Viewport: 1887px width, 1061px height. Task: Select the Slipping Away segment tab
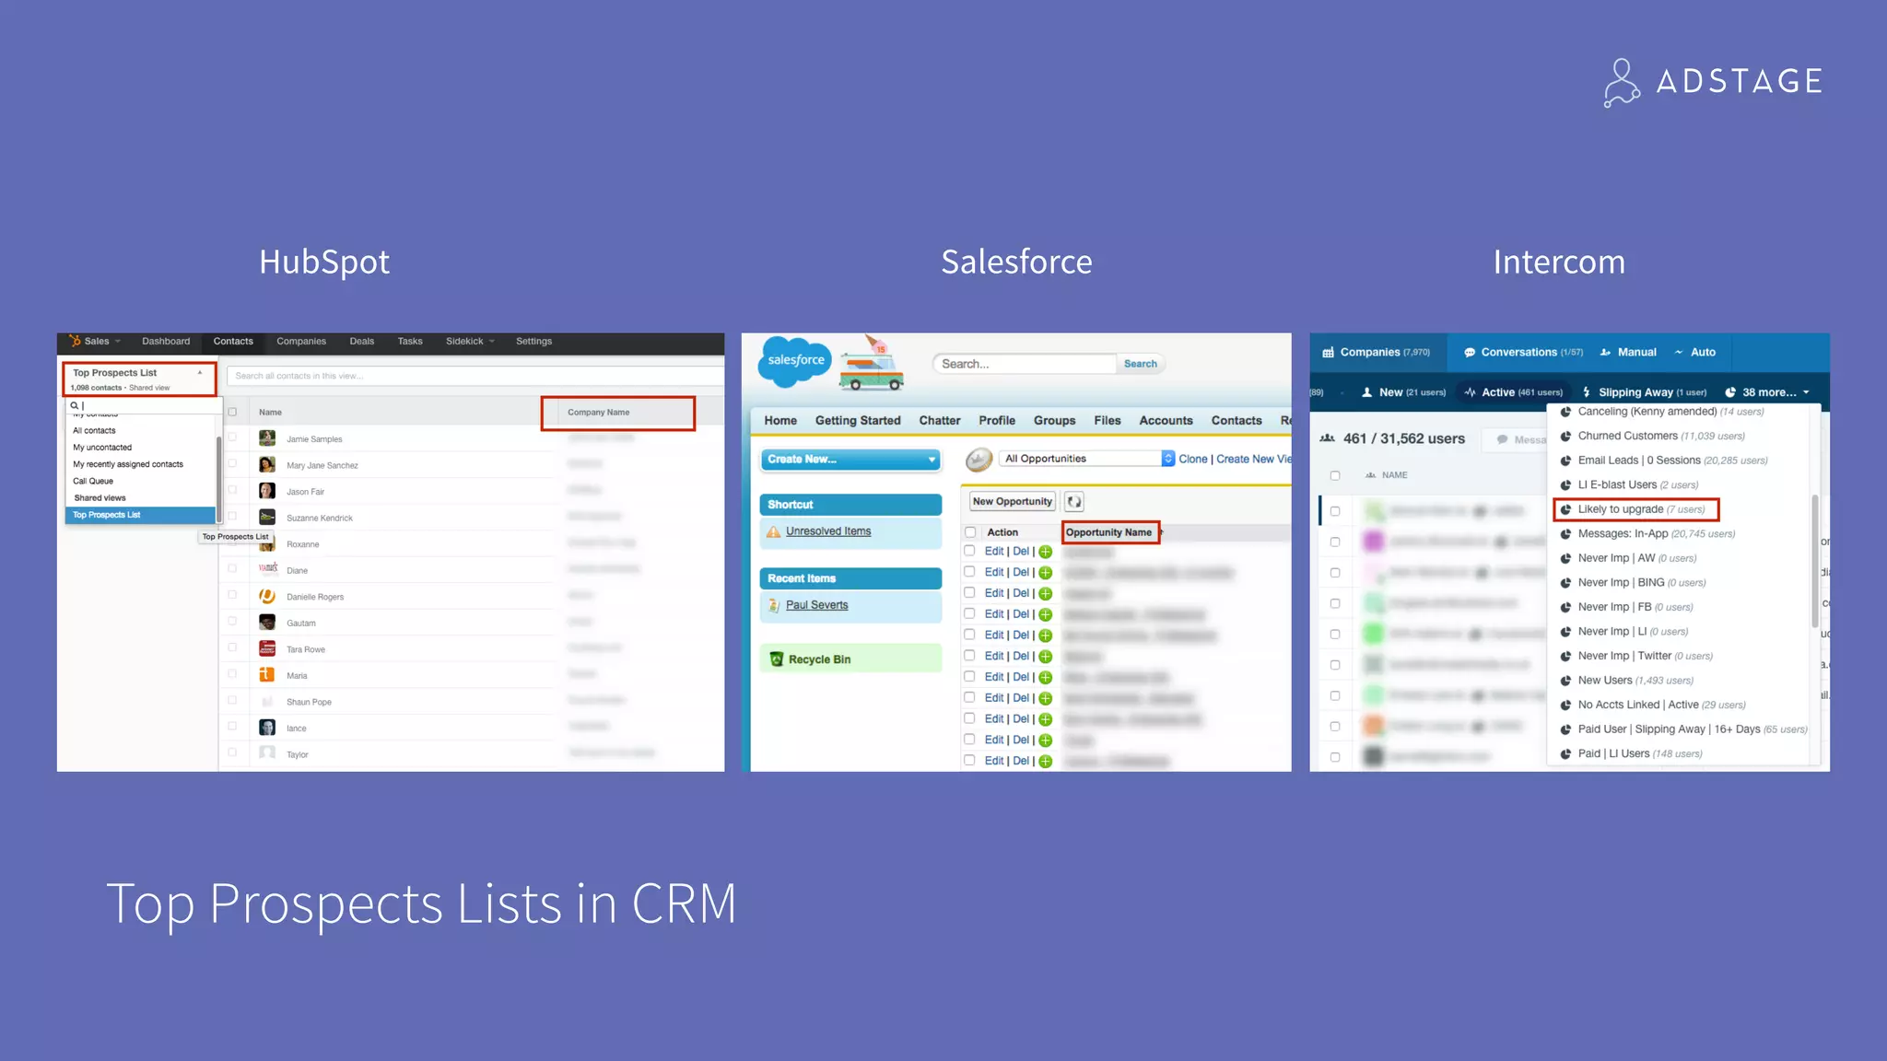pyautogui.click(x=1645, y=392)
